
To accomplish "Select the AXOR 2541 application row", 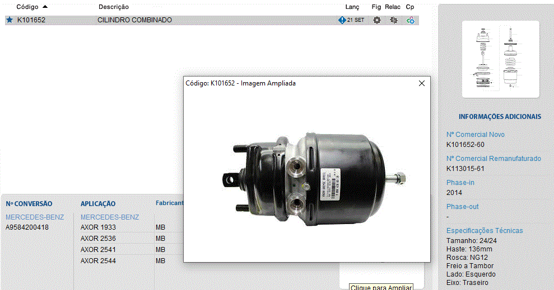I will tap(98, 250).
